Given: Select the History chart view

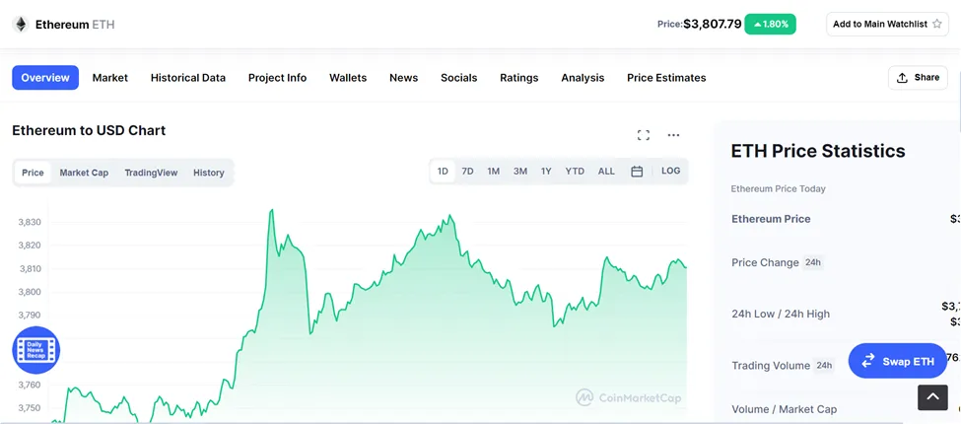Looking at the screenshot, I should [208, 173].
